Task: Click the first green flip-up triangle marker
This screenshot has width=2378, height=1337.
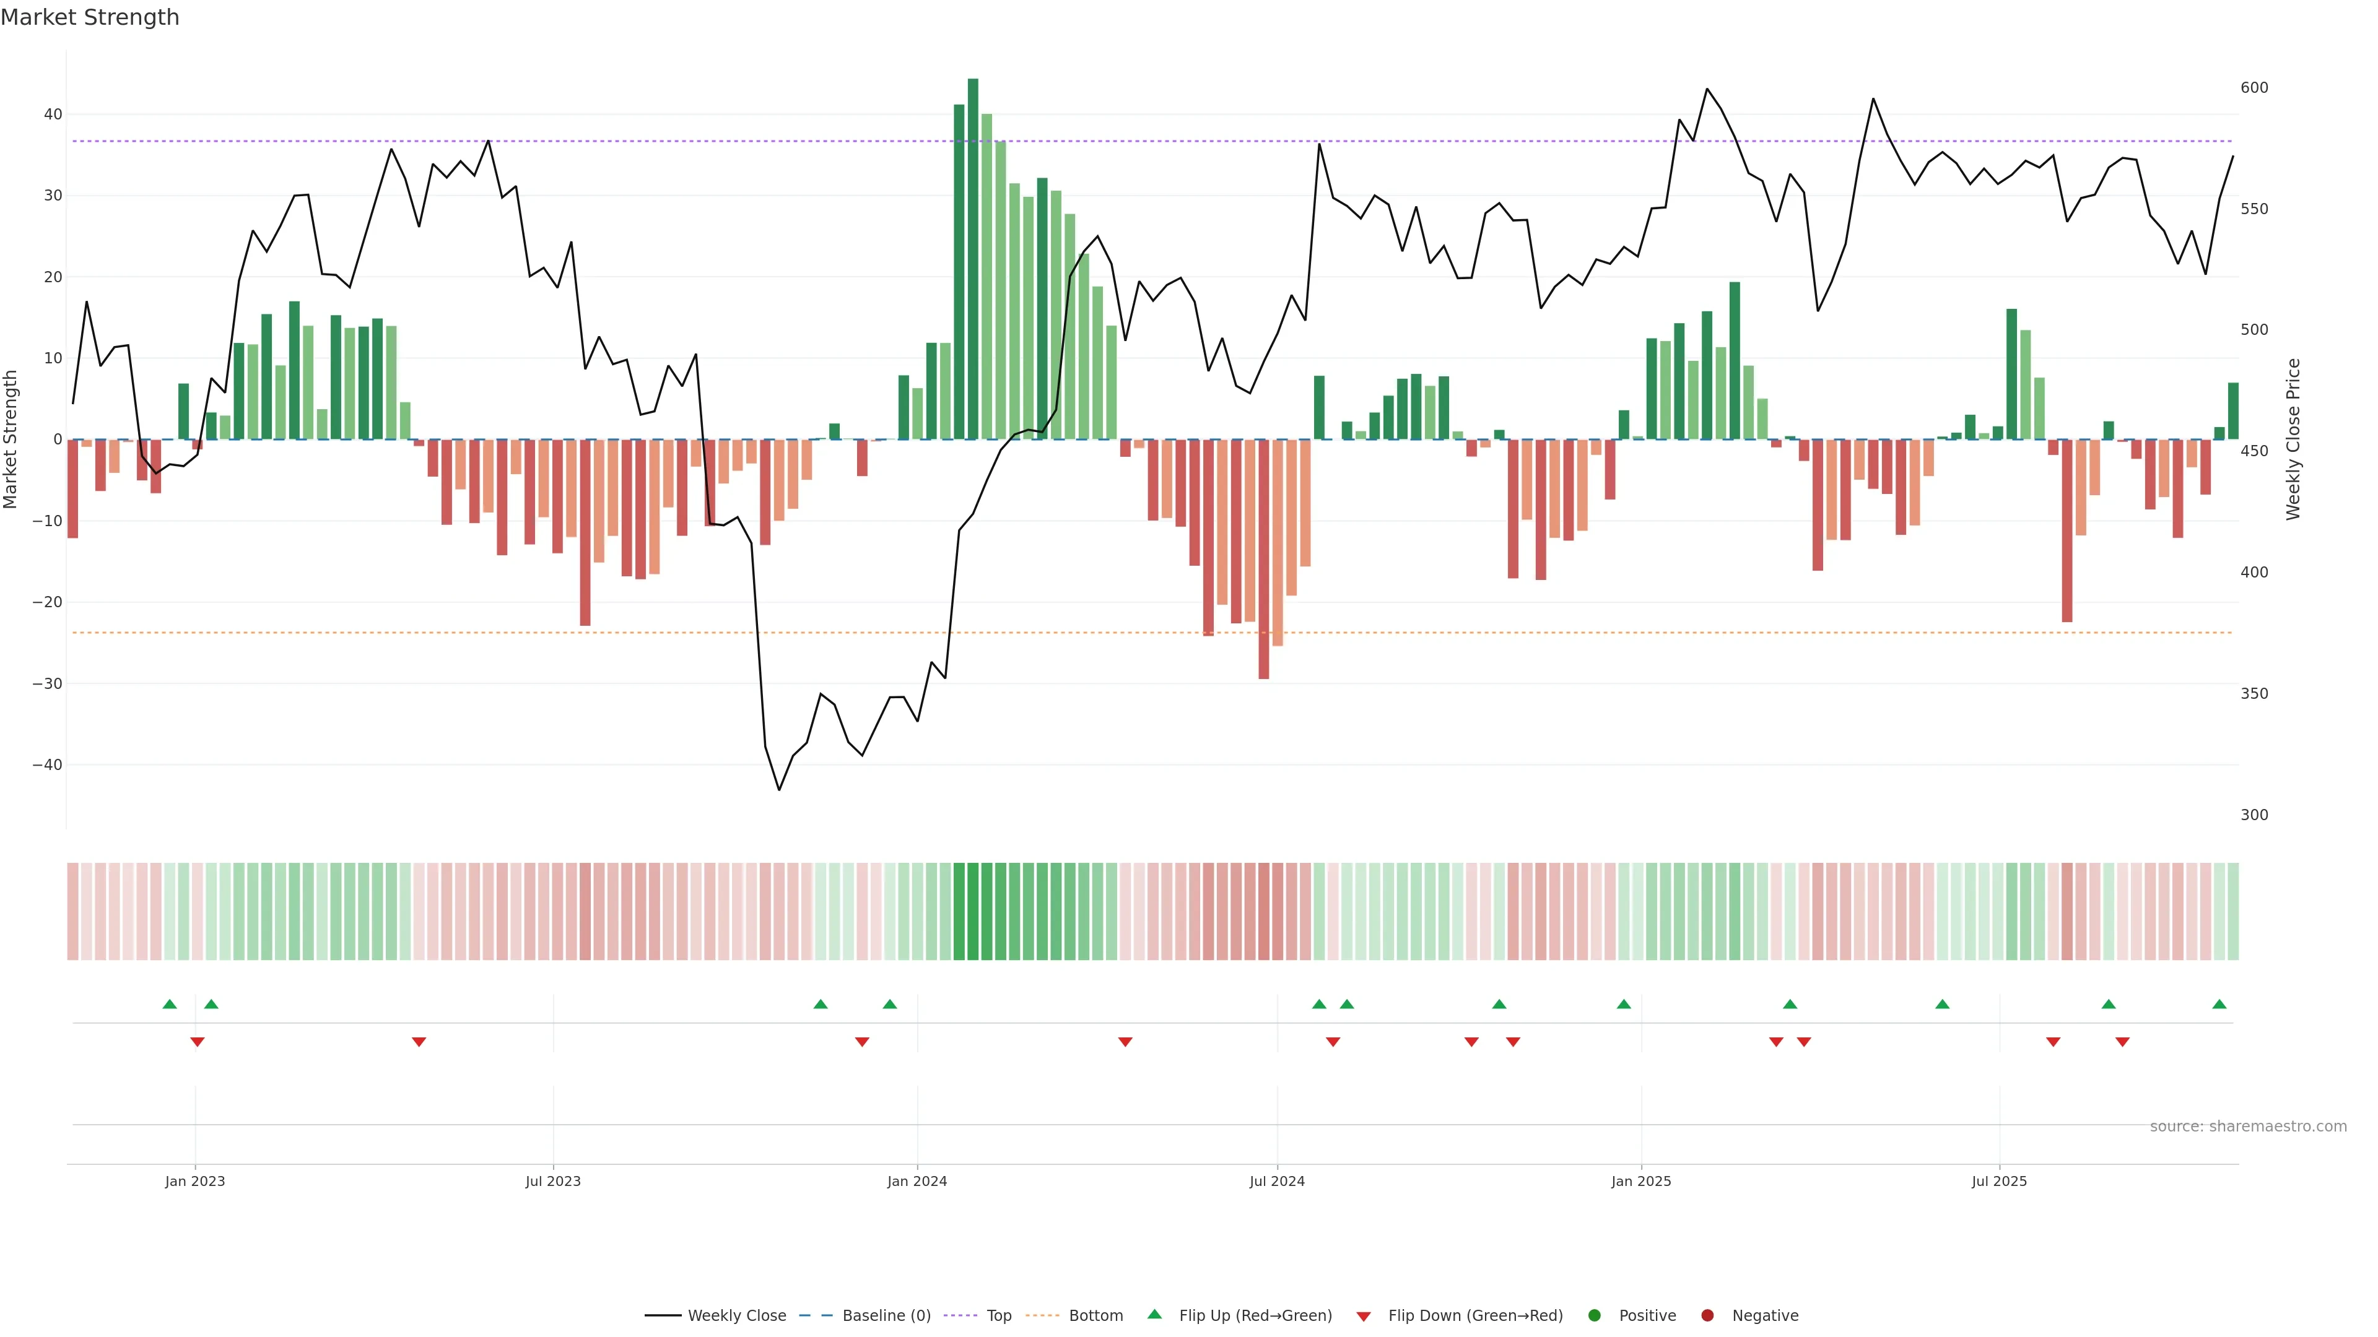Action: pos(169,1004)
